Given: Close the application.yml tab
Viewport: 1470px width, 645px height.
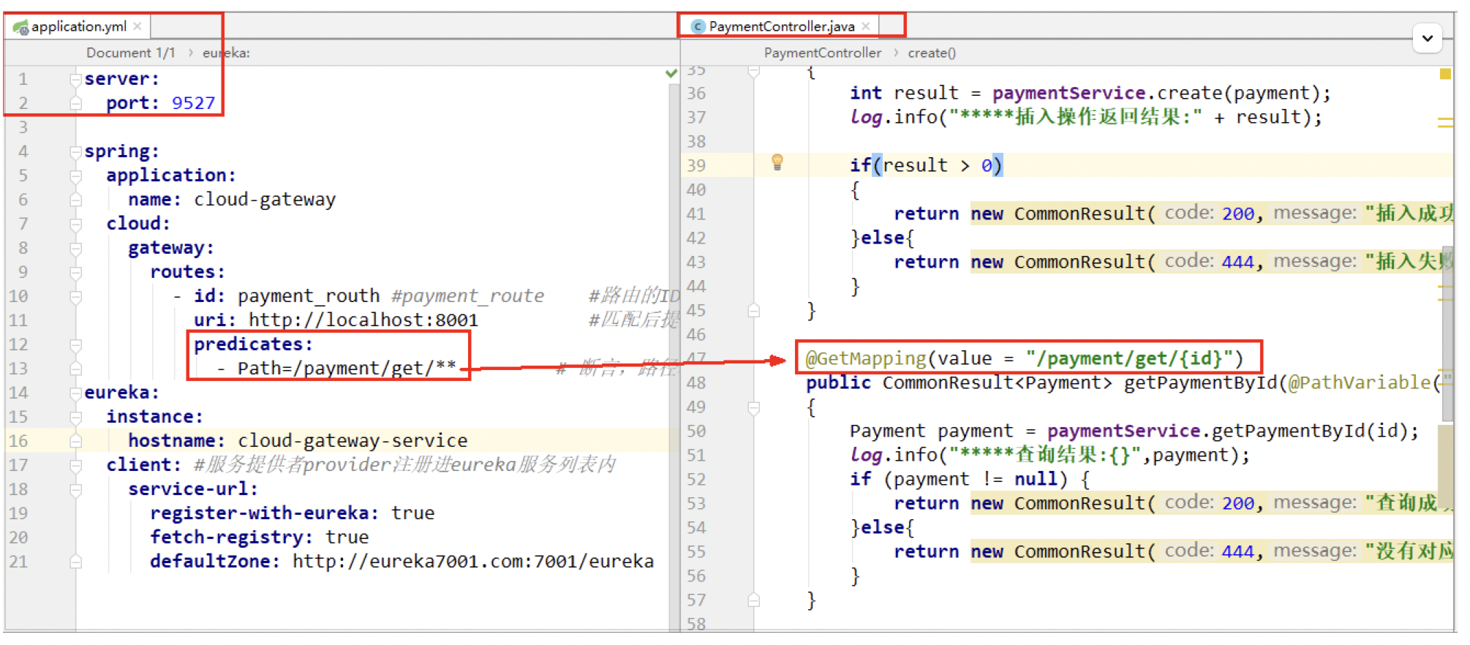Looking at the screenshot, I should coord(137,26).
